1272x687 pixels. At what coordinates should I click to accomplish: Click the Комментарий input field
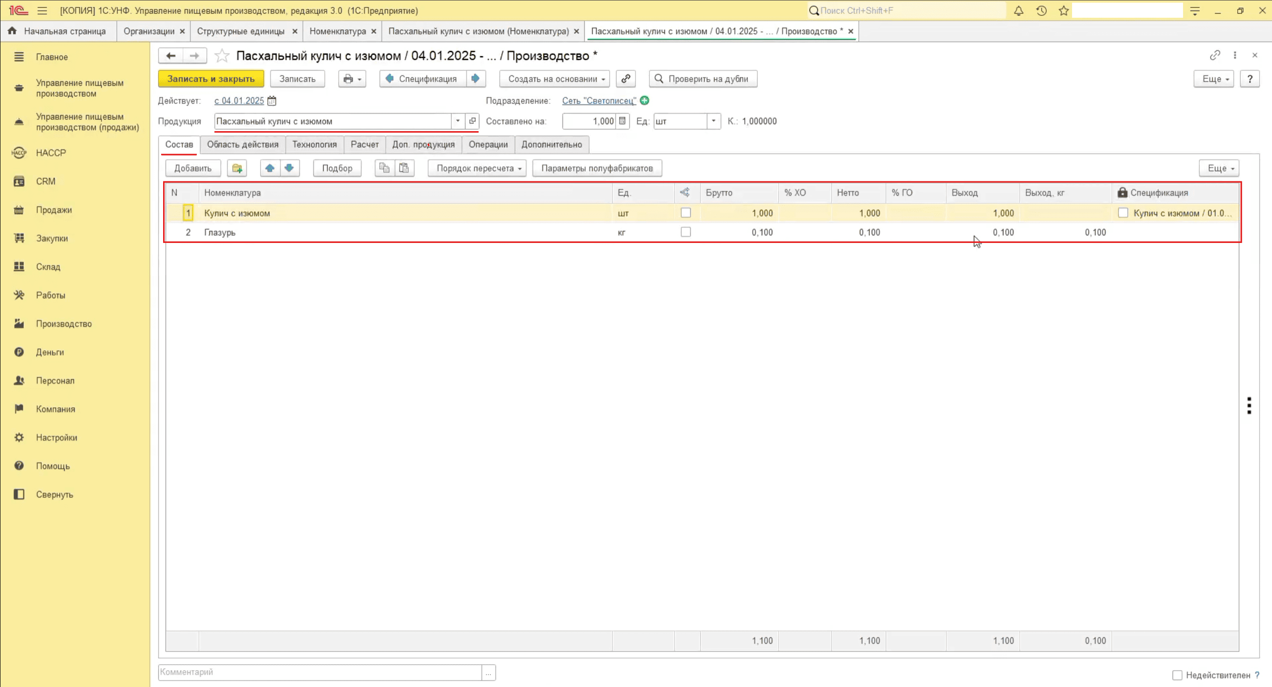(320, 672)
